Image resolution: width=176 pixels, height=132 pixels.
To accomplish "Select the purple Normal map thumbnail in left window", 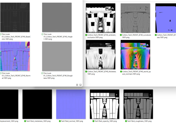I will click(15, 56).
